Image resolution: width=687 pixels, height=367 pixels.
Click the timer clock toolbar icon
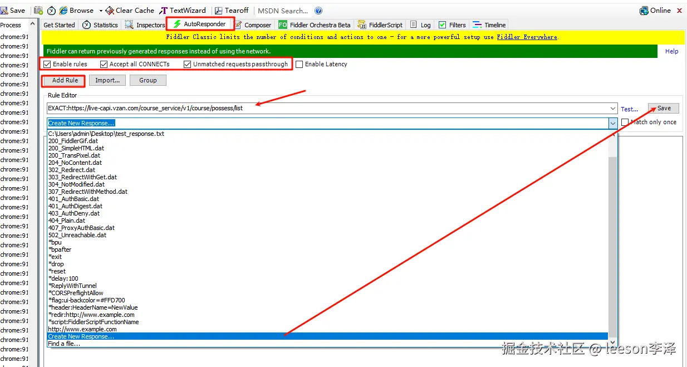(x=52, y=10)
